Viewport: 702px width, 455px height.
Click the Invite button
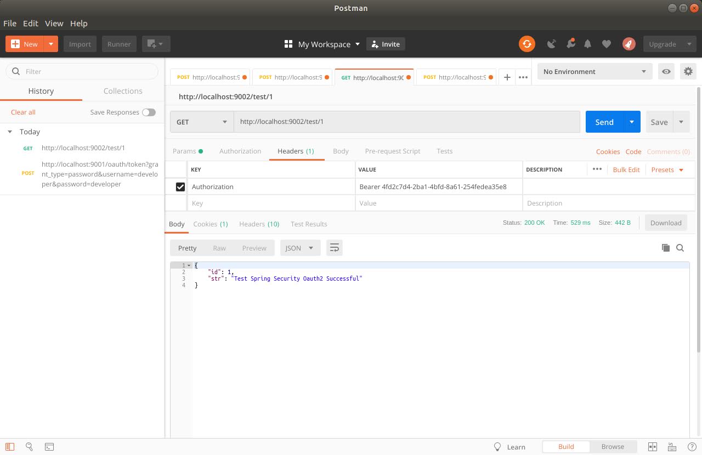pyautogui.click(x=386, y=44)
